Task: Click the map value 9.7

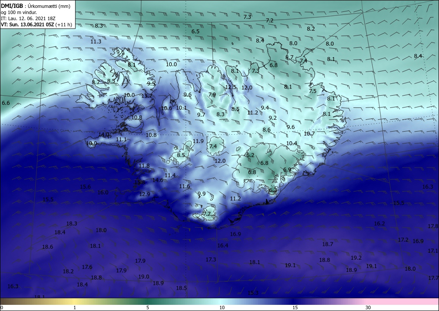Action: 201,115
